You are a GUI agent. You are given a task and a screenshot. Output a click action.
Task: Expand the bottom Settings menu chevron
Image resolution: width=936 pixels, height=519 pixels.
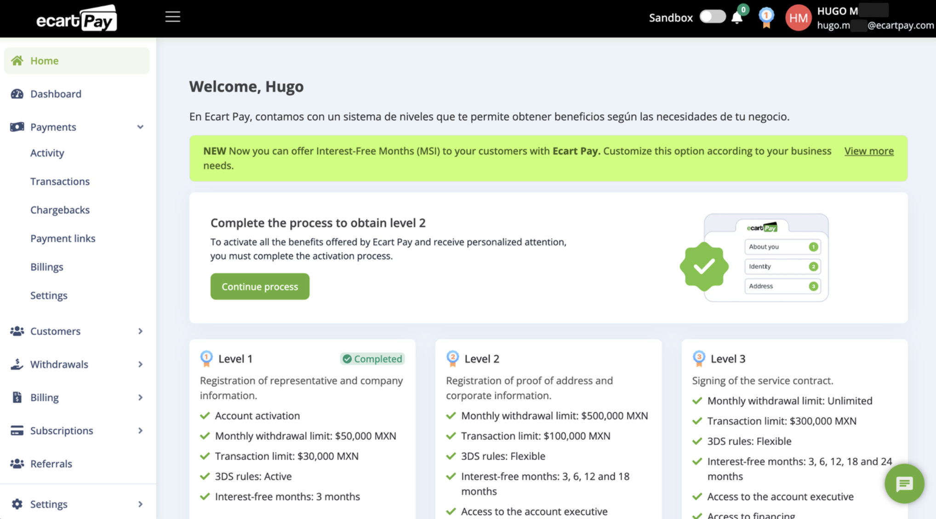coord(140,504)
